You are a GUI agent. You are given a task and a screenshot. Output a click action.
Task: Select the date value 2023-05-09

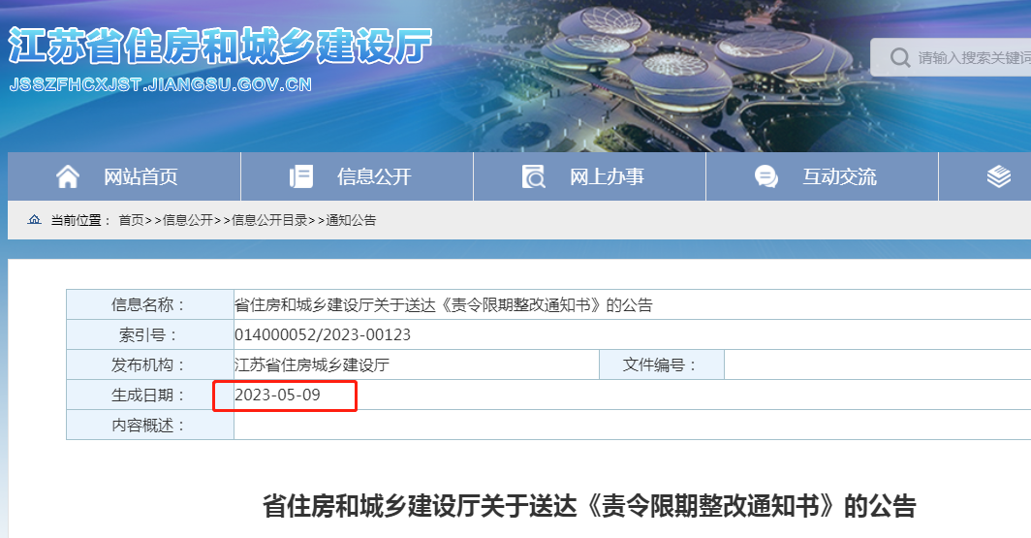[277, 395]
